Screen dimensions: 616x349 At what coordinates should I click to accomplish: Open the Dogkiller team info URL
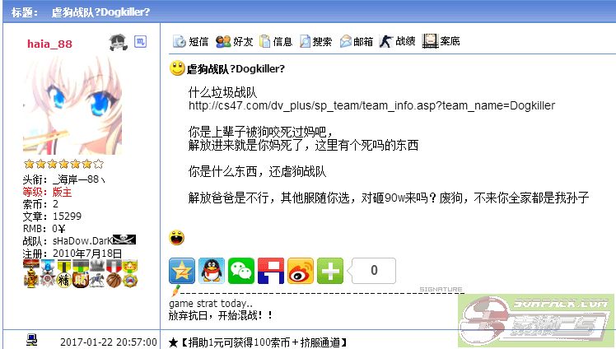coord(371,105)
